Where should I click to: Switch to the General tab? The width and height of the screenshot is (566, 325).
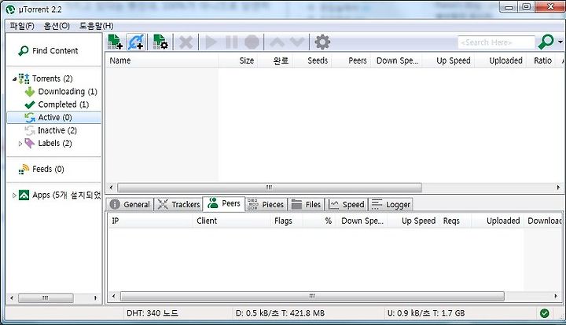[130, 204]
